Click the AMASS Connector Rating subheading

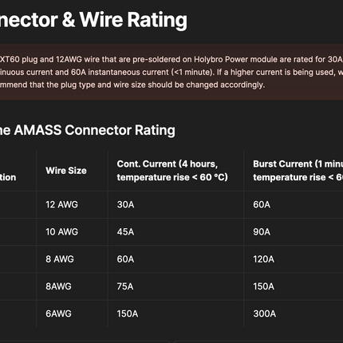point(88,130)
